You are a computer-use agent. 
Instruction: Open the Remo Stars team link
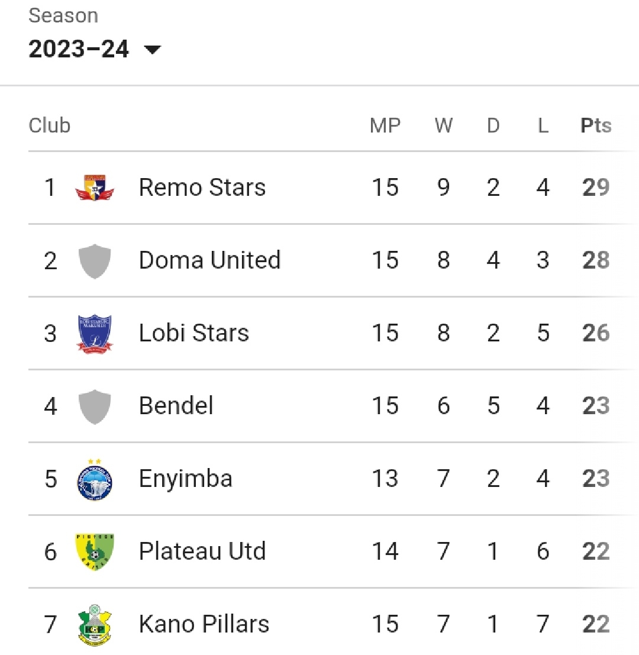point(202,188)
